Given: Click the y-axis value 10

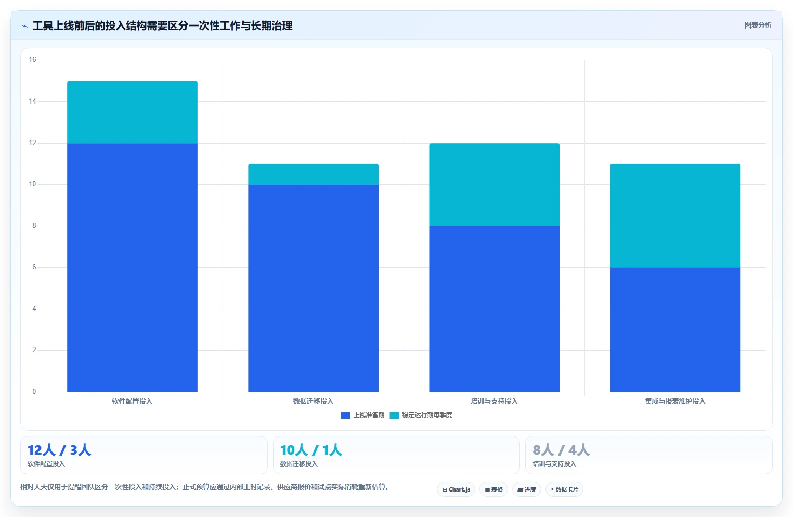Looking at the screenshot, I should pos(33,184).
